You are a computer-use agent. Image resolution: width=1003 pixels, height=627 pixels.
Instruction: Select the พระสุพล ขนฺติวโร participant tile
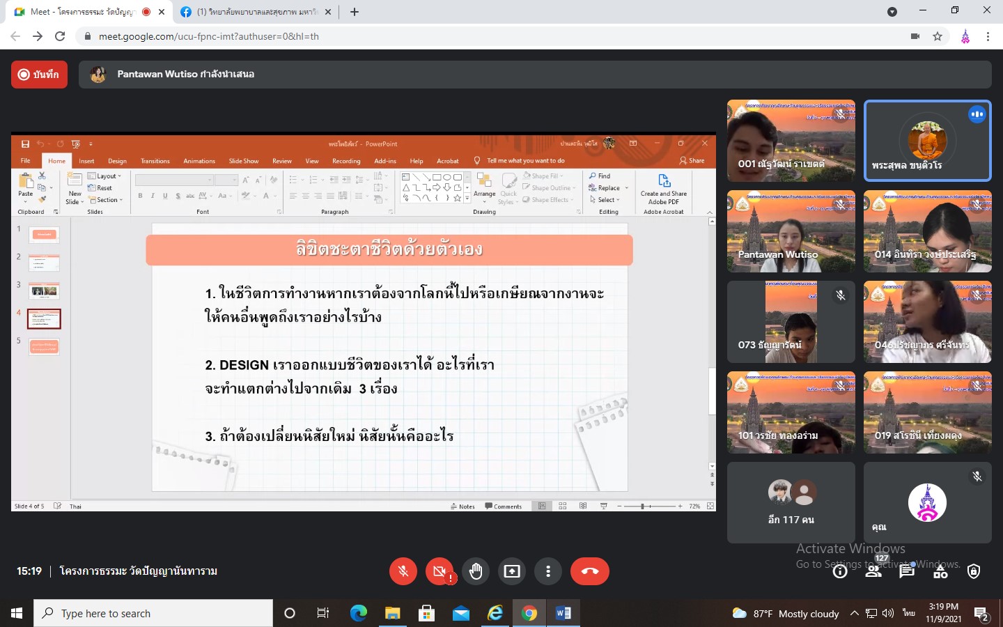pyautogui.click(x=927, y=141)
